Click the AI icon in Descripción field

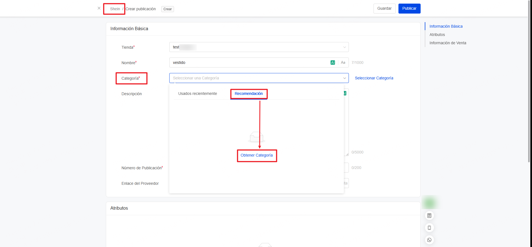345,93
